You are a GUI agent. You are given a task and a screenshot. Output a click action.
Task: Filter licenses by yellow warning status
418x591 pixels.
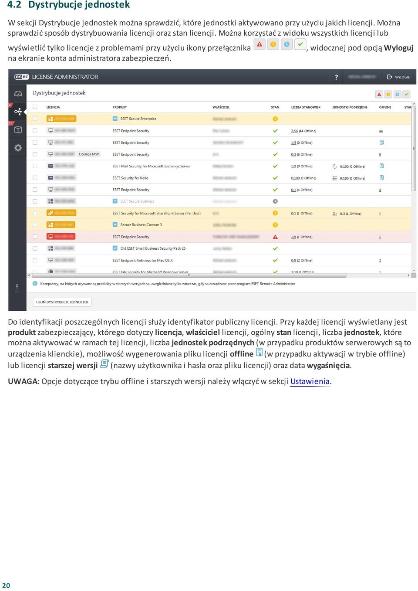388,94
